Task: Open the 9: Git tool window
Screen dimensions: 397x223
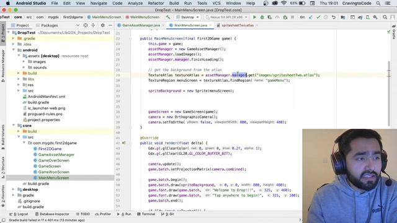Action: pos(167,214)
